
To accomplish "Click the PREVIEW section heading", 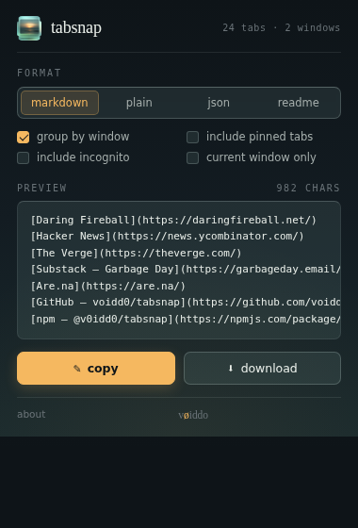I will pos(41,188).
